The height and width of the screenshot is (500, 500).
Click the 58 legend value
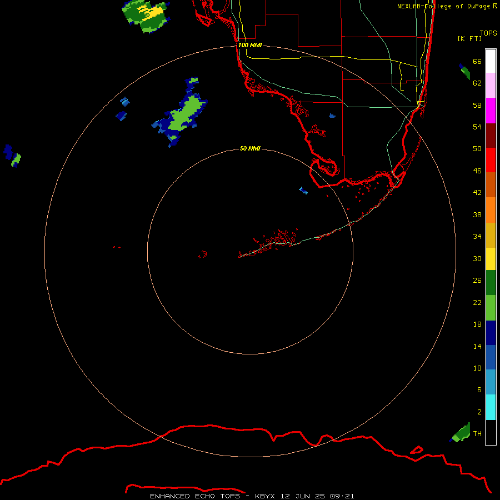[477, 105]
